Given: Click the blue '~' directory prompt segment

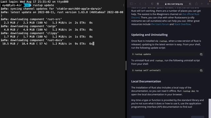Looking at the screenshot, I should (x=27, y=5).
